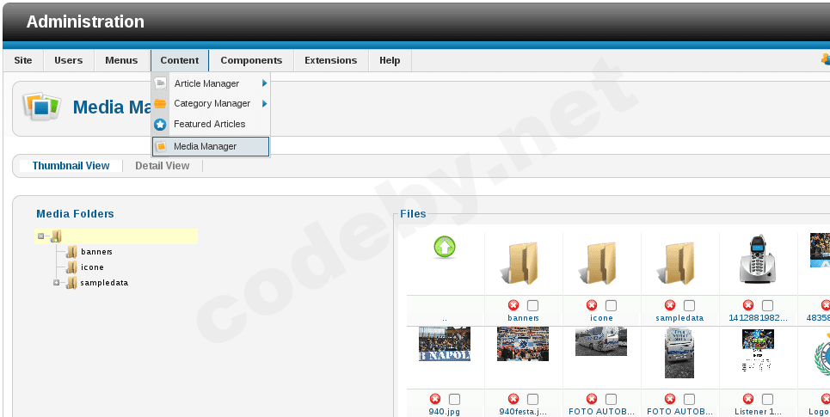
Task: Delete the sampledata folder with red X
Action: [670, 305]
